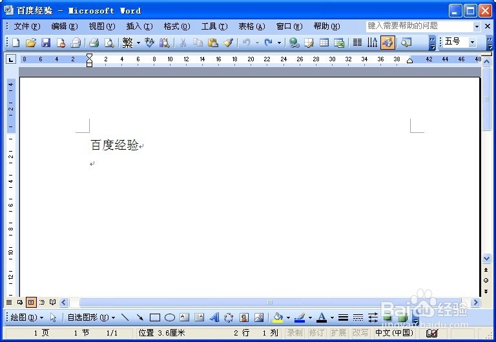Insert a hyperlink with the globe icon
Viewport: 496px width, 342px height.
pos(294,43)
